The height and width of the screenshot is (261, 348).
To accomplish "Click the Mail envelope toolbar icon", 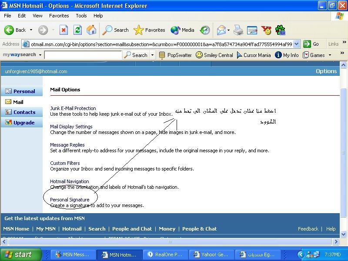I will [221, 30].
